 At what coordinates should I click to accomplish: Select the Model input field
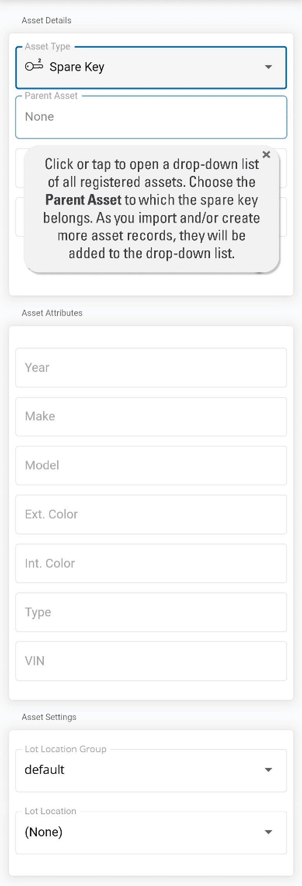click(x=151, y=466)
